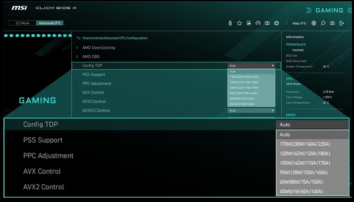Choose 65W(88W/75A/150A) in the magnified inset list

[x=312, y=182]
